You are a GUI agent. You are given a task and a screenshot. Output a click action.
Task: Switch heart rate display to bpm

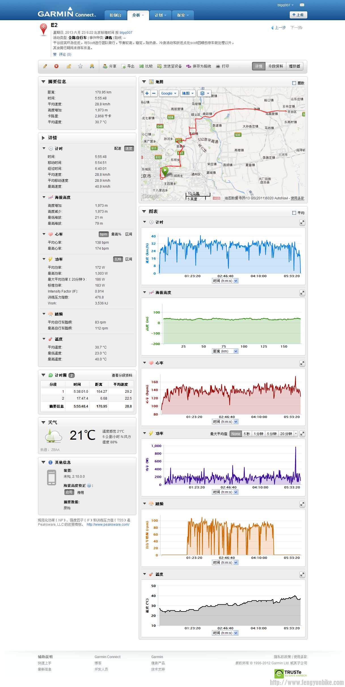103,234
